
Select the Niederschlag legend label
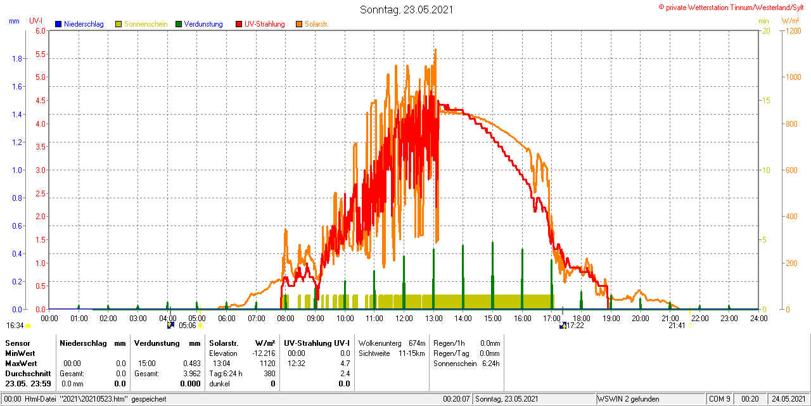[84, 24]
